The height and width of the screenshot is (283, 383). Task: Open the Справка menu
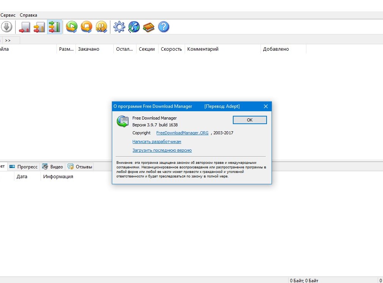pos(28,15)
